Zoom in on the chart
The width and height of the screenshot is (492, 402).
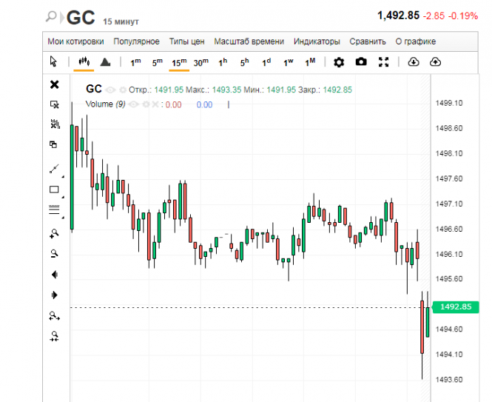pyautogui.click(x=54, y=233)
